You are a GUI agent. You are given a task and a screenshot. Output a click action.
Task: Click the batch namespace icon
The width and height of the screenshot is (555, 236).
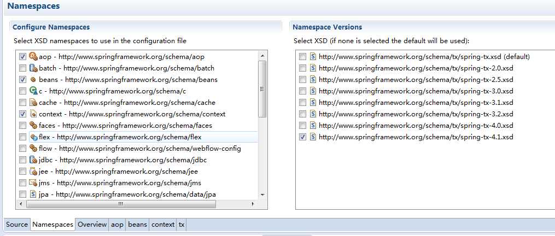33,68
